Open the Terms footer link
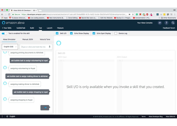 (143, 117)
